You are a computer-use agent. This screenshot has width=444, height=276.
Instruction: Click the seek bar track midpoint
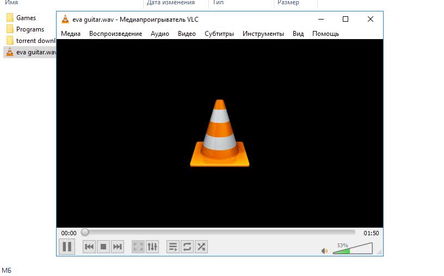(218, 233)
